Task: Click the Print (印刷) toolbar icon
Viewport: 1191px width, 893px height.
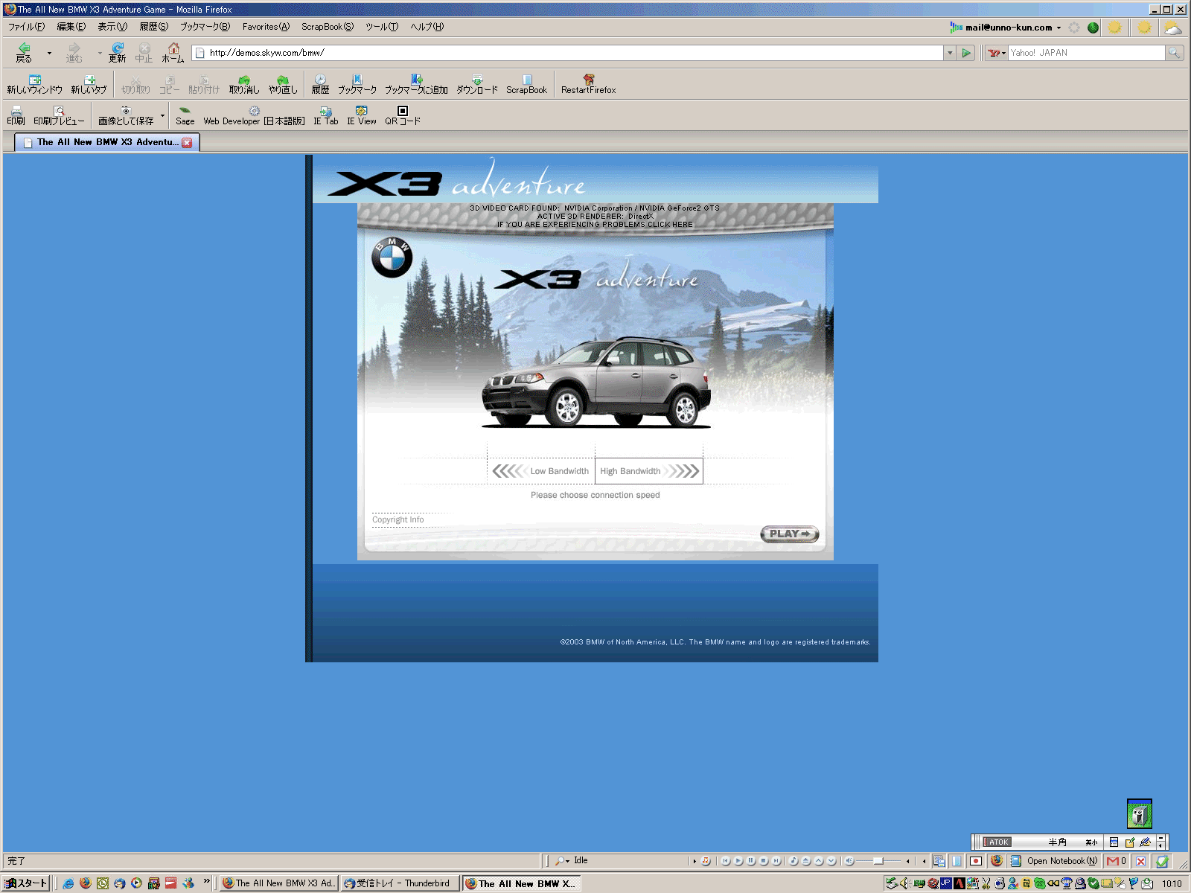Action: click(16, 115)
